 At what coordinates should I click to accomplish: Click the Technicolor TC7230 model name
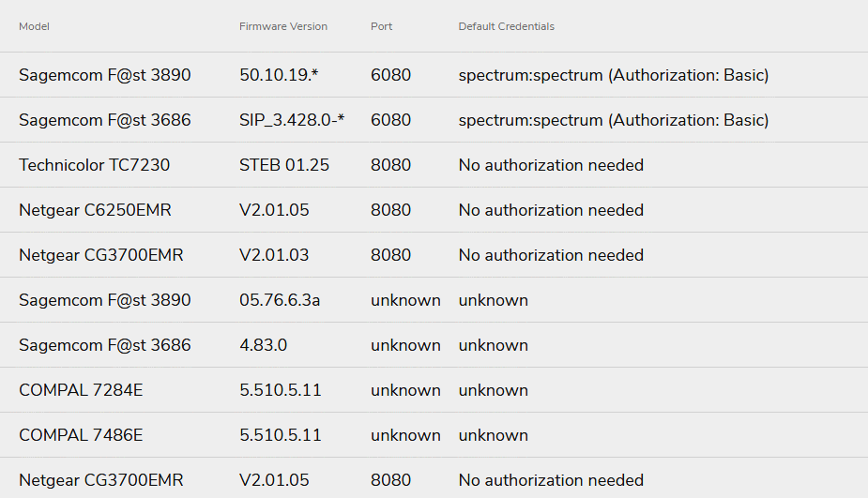94,165
